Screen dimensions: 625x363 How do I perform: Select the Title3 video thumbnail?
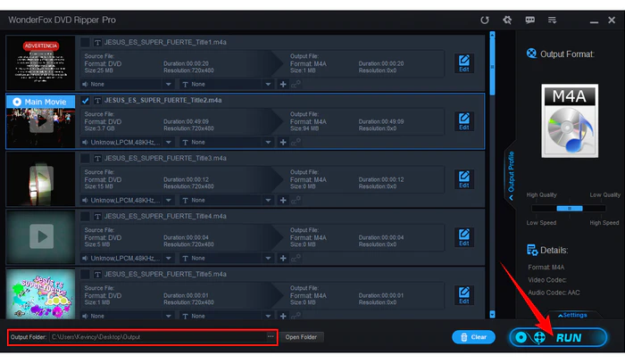pyautogui.click(x=41, y=179)
